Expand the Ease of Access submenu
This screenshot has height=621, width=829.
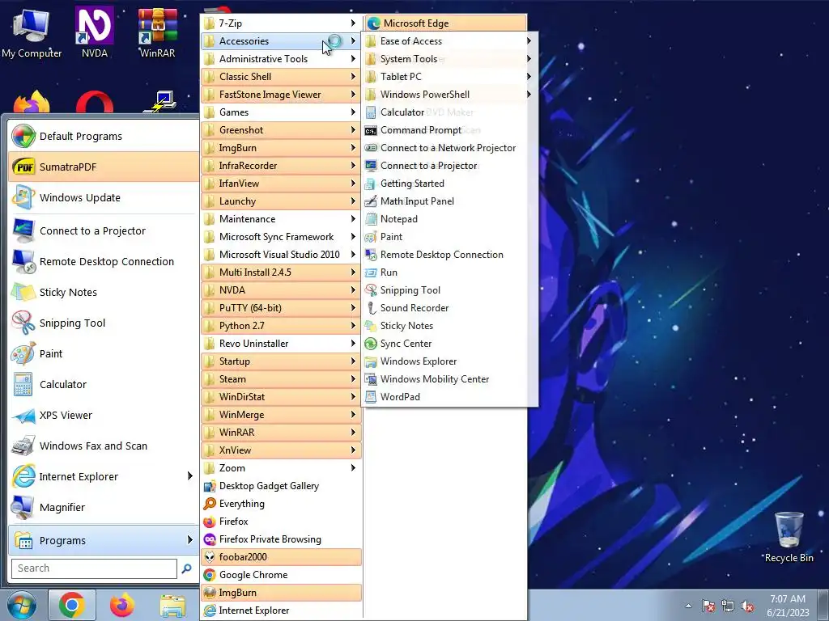(449, 41)
